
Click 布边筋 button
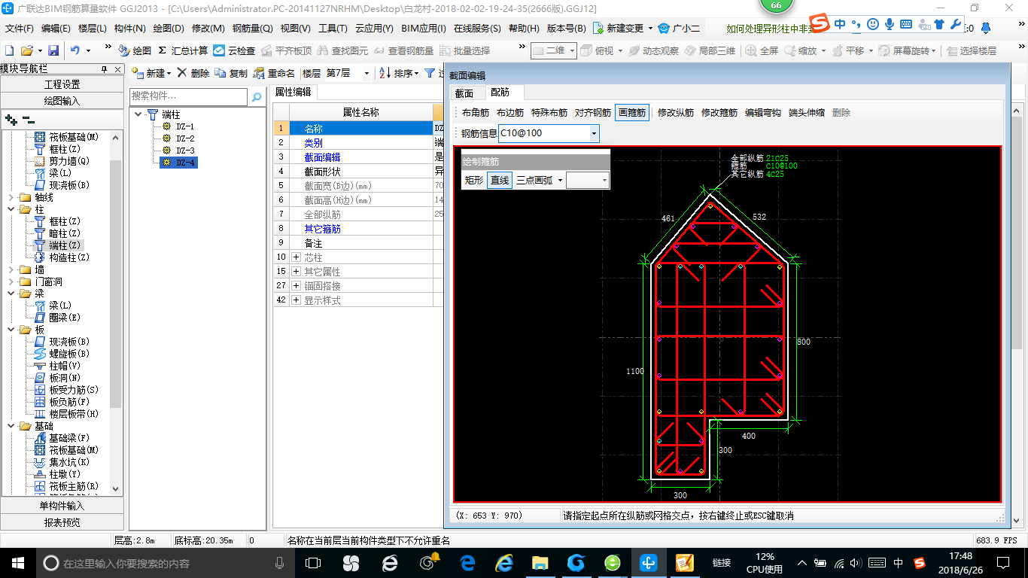click(x=510, y=112)
